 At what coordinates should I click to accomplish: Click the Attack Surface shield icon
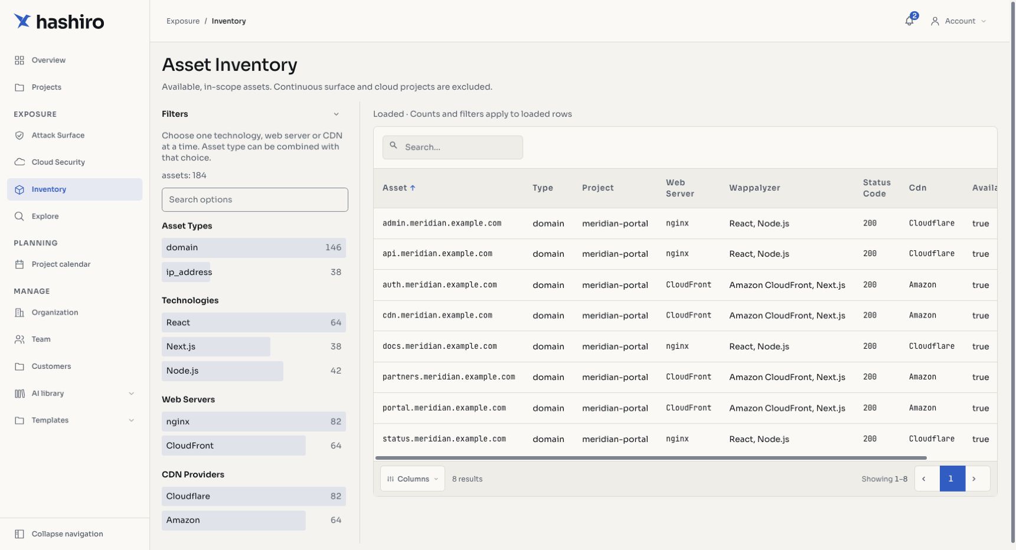(19, 135)
